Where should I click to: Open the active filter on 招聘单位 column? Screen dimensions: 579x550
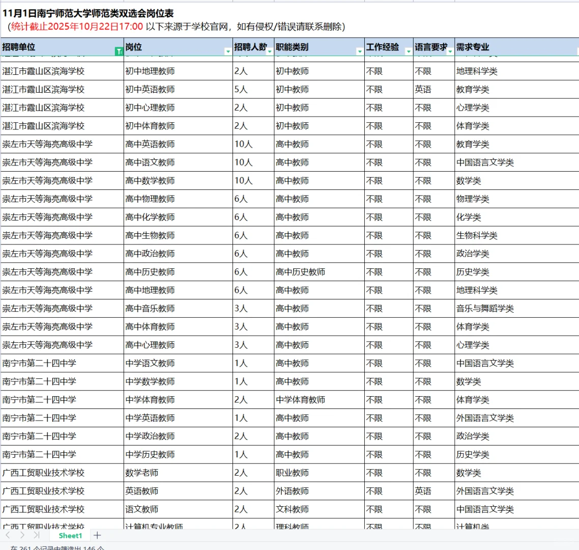pyautogui.click(x=119, y=51)
